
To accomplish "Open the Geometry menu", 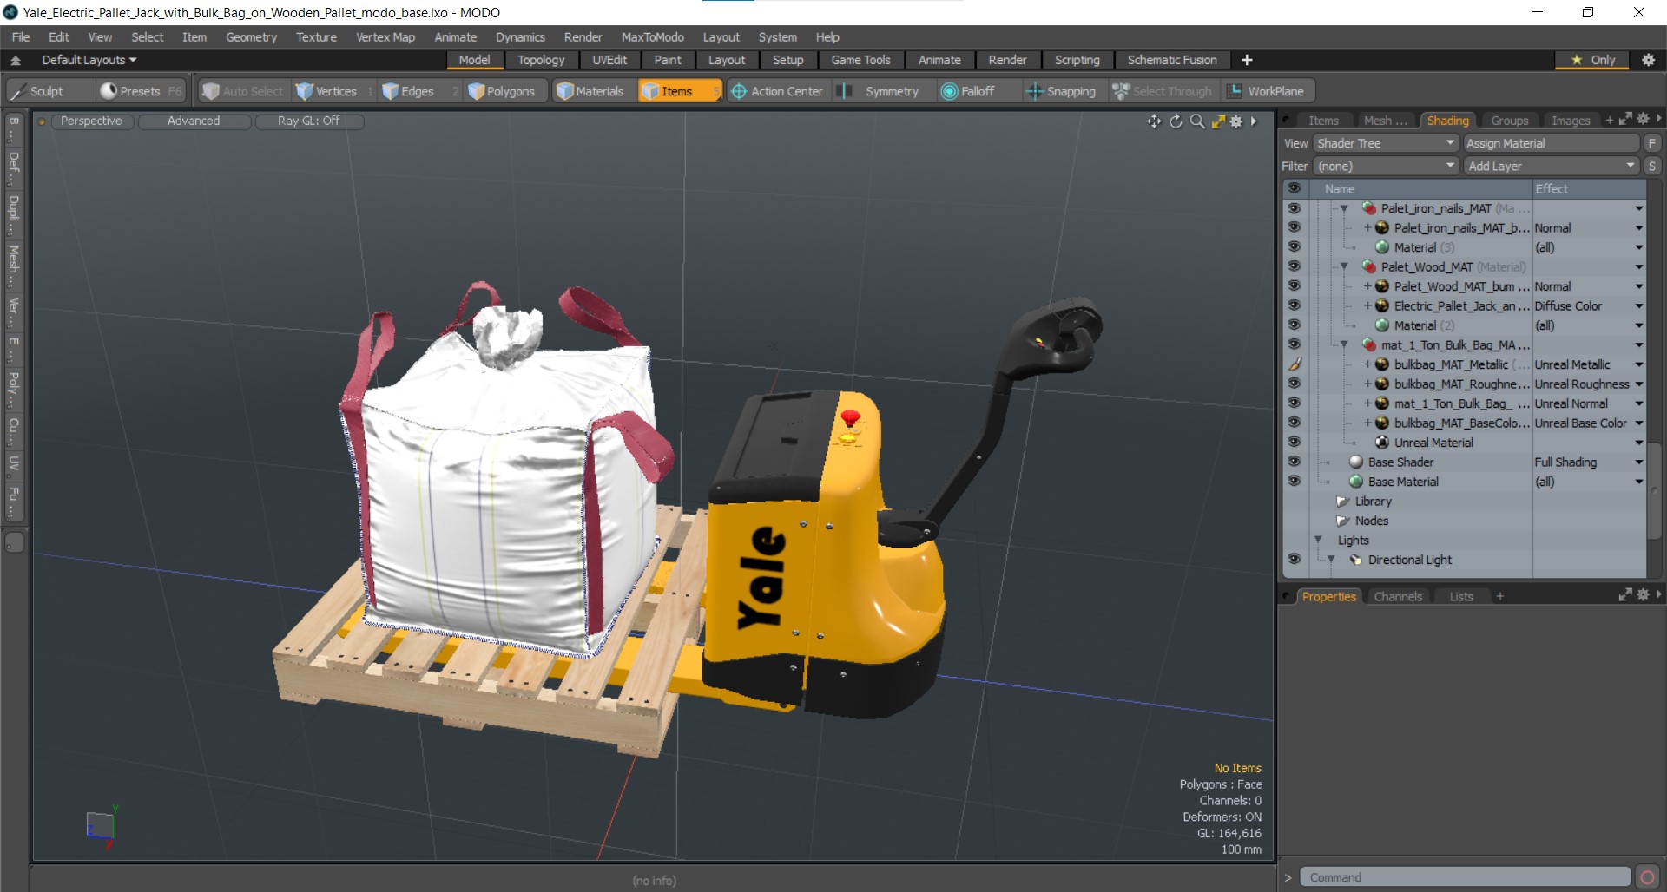I will click(x=251, y=37).
